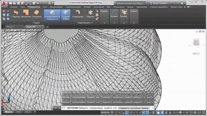Image resolution: width=207 pixels, height=116 pixels.
Task: Expand the command line history arrow
Action: pos(153,108)
